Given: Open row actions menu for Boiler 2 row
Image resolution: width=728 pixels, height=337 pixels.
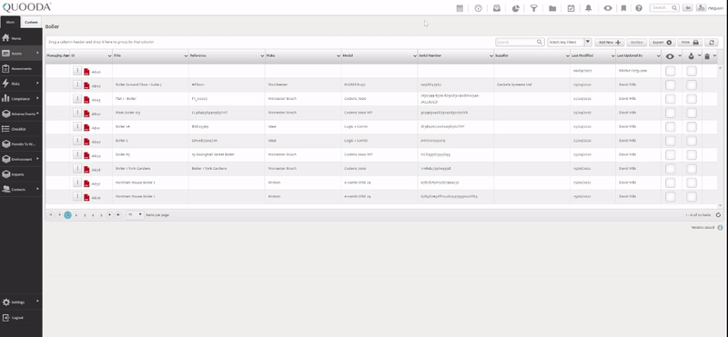Looking at the screenshot, I should 77,141.
